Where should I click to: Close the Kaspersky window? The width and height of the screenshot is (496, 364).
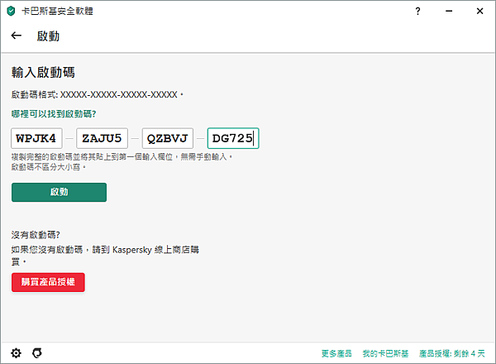[479, 11]
